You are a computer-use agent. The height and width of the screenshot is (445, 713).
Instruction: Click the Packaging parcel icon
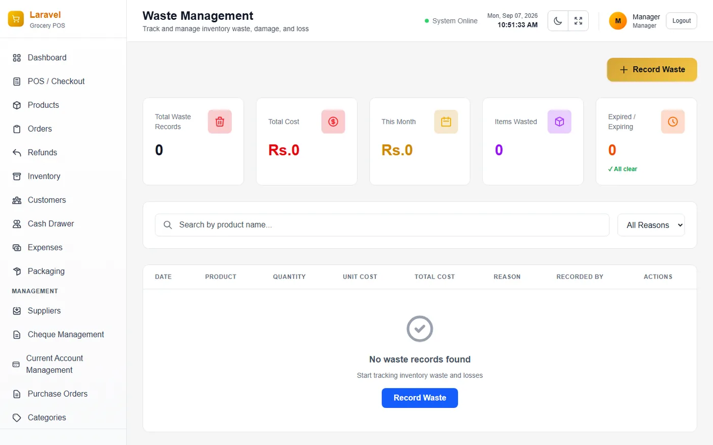click(x=17, y=272)
